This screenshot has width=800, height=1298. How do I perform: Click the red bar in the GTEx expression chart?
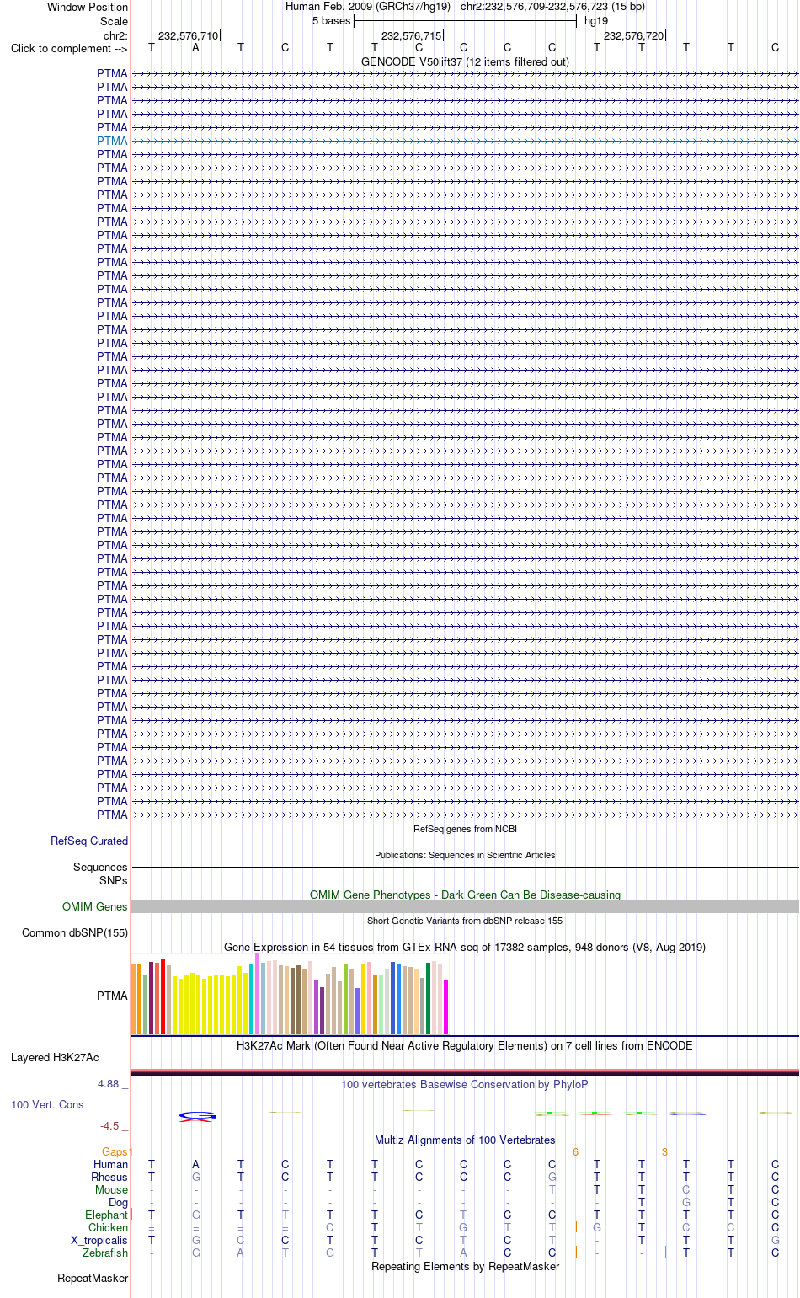[163, 996]
